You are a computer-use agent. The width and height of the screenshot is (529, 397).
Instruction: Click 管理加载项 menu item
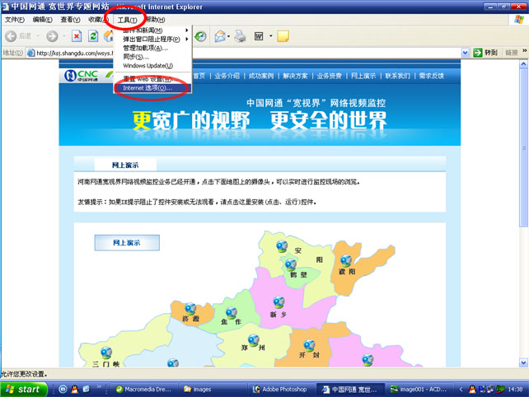146,49
